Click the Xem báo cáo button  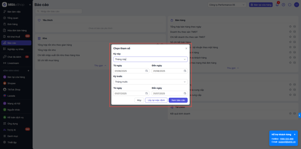click(178, 100)
